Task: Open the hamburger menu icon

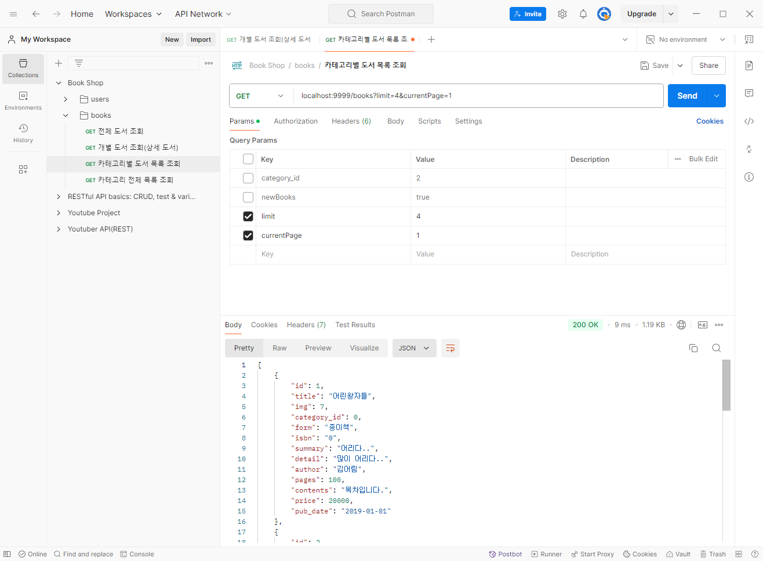Action: point(13,14)
